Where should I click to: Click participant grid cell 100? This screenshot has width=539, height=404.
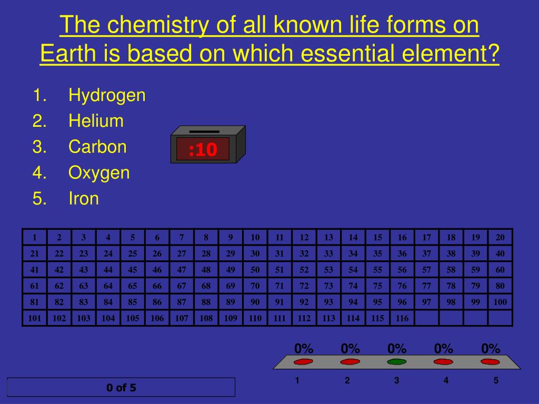coord(500,301)
